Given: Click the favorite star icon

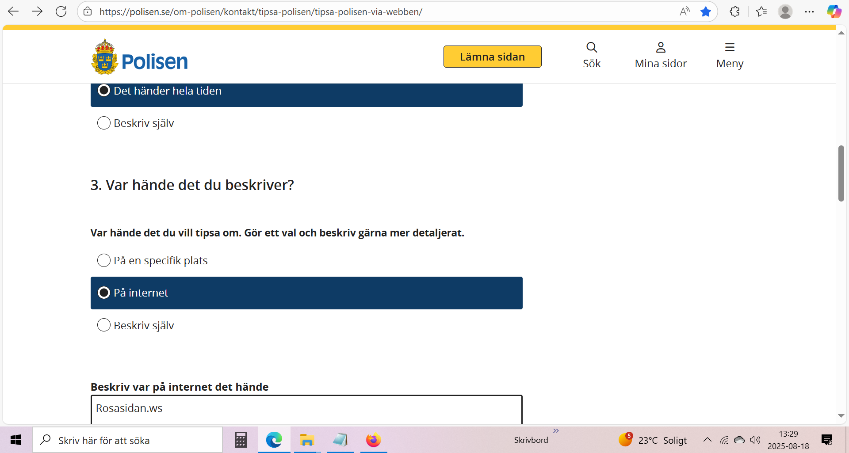Looking at the screenshot, I should click(705, 11).
